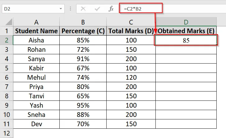Select row 9 header

click(7, 105)
